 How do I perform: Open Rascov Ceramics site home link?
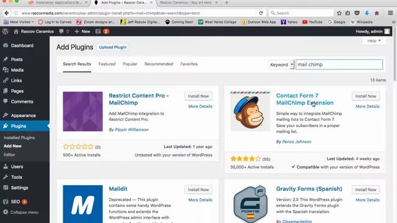click(x=33, y=32)
